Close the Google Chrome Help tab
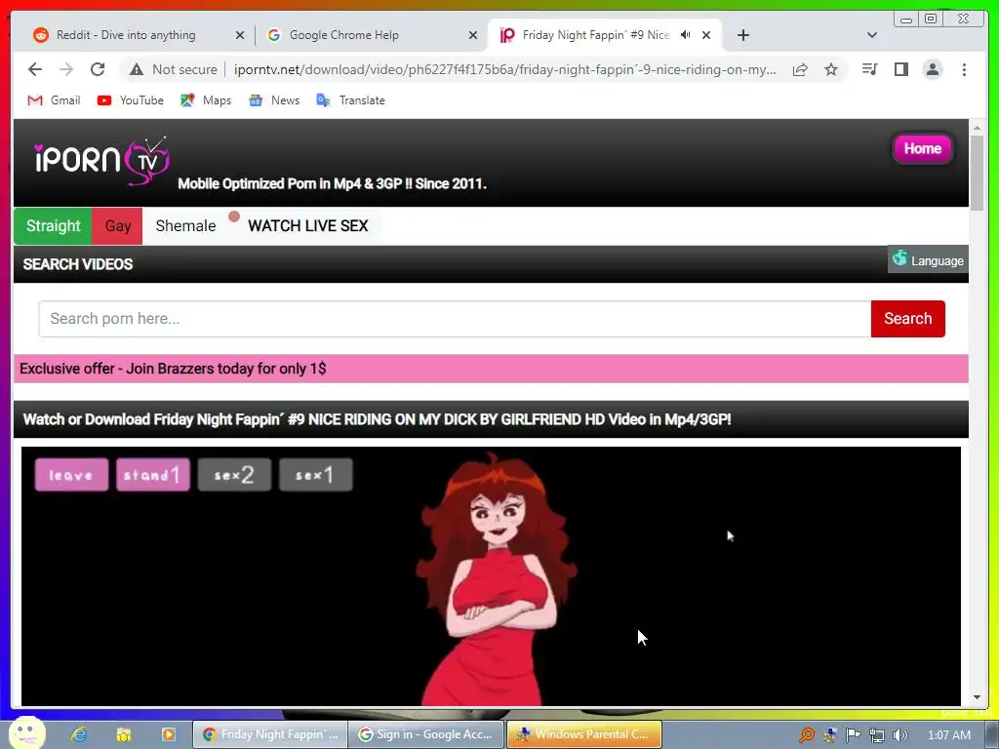The height and width of the screenshot is (749, 999). [473, 35]
